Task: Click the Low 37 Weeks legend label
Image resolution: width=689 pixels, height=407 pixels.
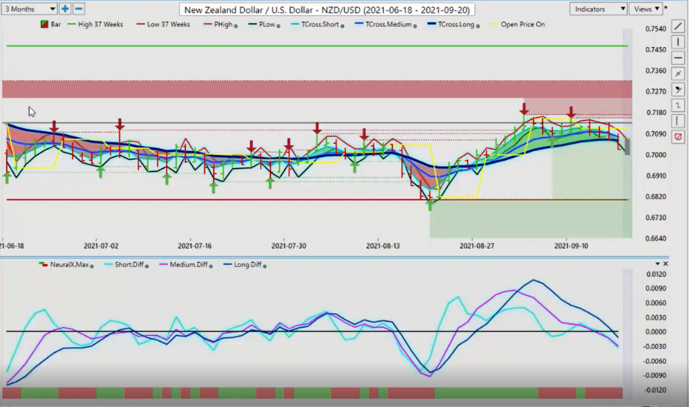Action: 169,25
